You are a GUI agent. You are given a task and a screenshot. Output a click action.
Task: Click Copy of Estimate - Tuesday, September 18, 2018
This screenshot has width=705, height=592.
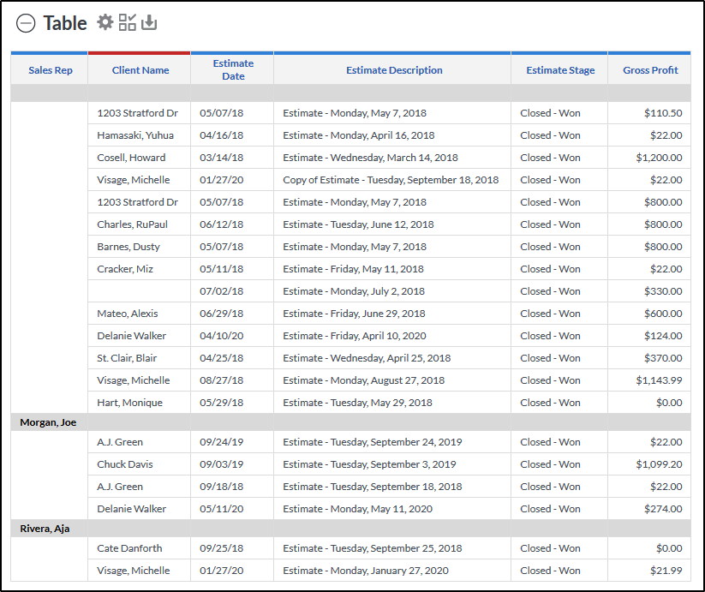point(391,180)
